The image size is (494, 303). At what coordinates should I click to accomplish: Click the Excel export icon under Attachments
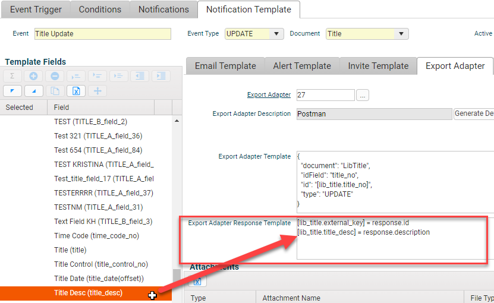196,281
